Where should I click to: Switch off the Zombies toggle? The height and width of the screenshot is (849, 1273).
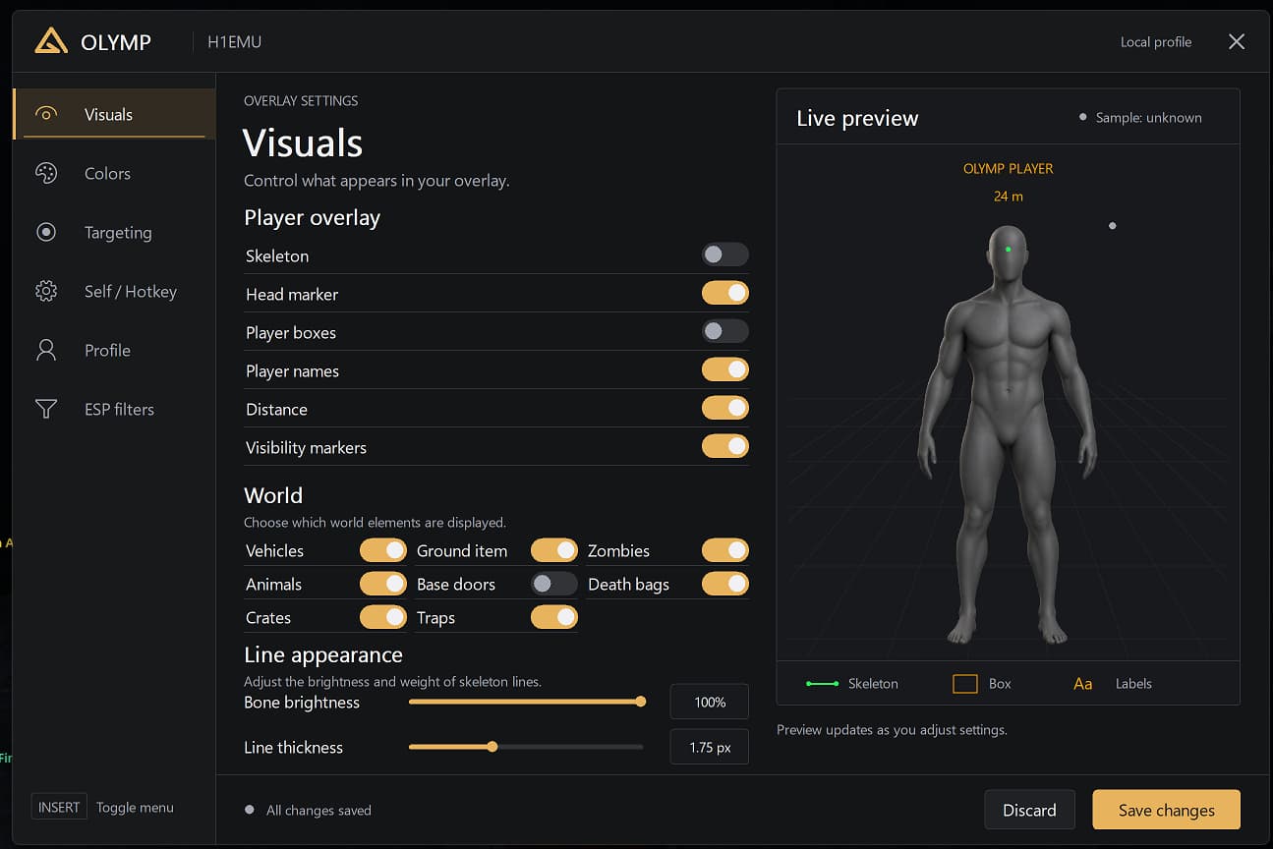(x=725, y=550)
